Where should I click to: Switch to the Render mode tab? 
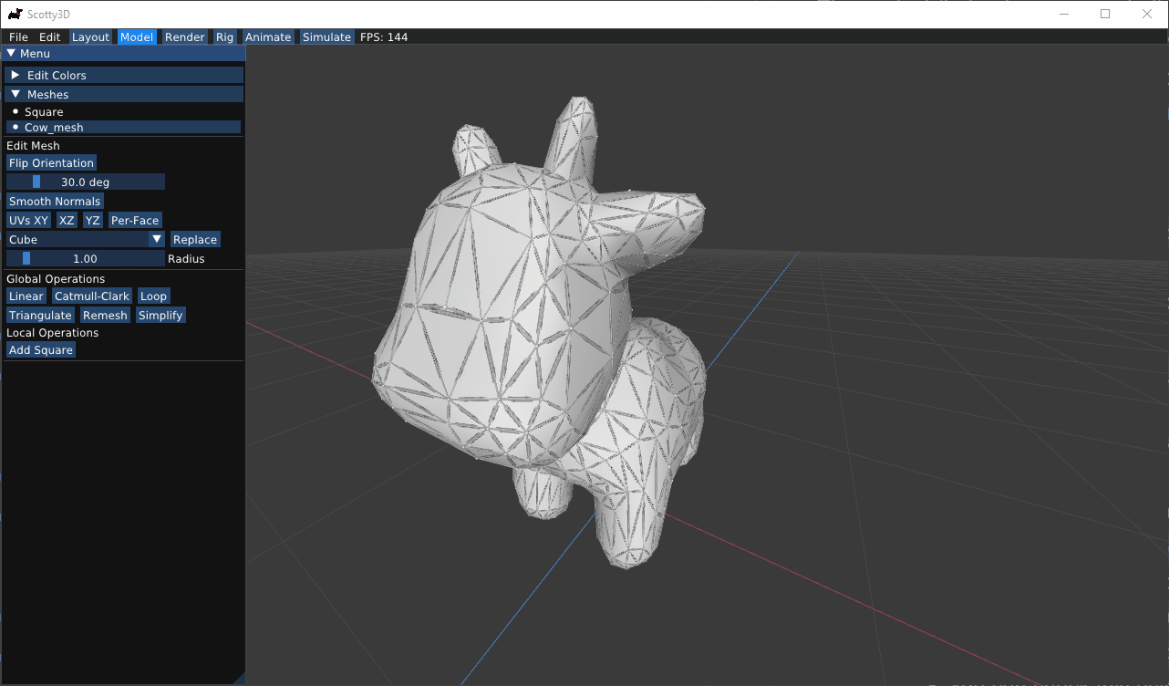(184, 37)
